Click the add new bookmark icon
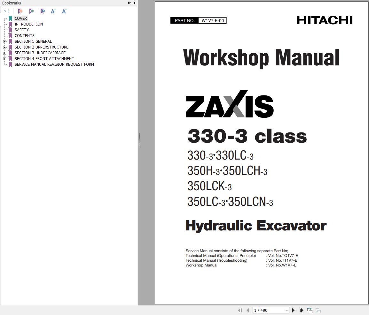Viewport: 369px width, 315px height. click(31, 11)
